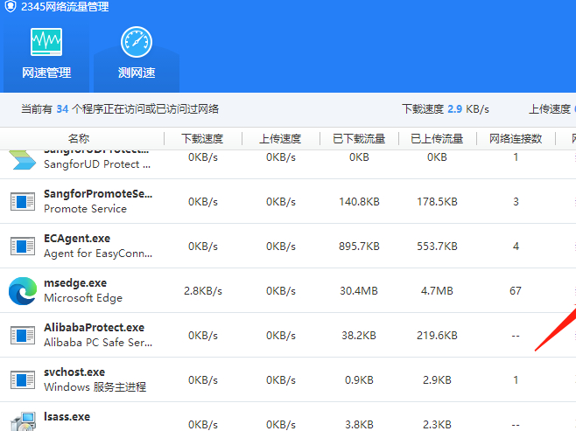Open the 网速管理 tab

(x=46, y=55)
